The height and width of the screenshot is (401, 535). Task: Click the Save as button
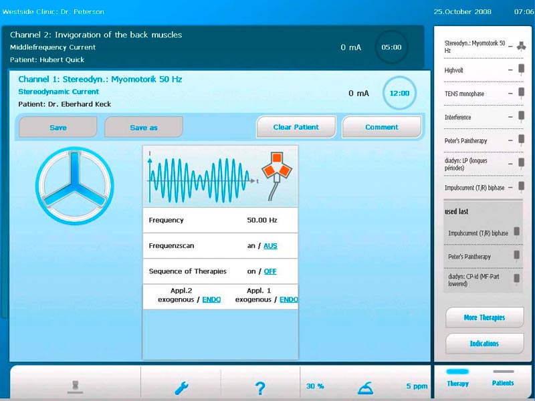(144, 128)
